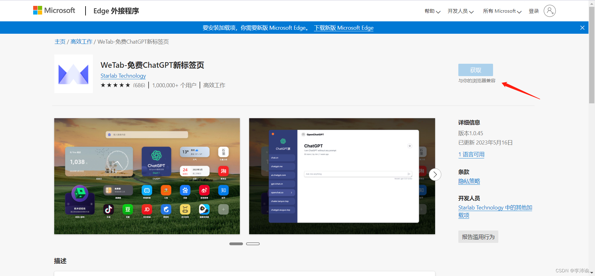This screenshot has width=595, height=276.
Task: Go to 高效工作 in the breadcrumb
Action: [x=81, y=42]
